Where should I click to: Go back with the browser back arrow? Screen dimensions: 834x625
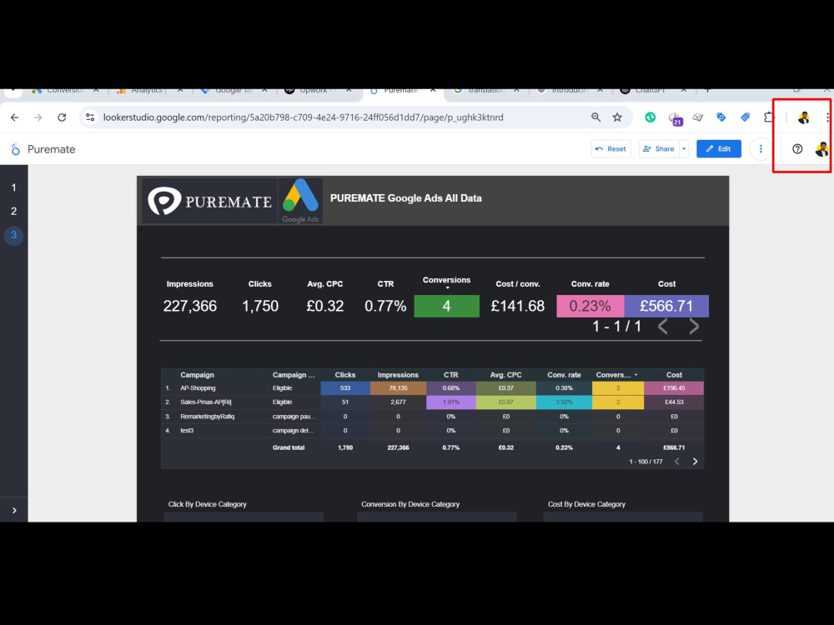pos(14,117)
